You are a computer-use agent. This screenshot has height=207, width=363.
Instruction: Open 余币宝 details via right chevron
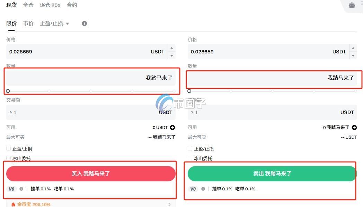(169, 204)
